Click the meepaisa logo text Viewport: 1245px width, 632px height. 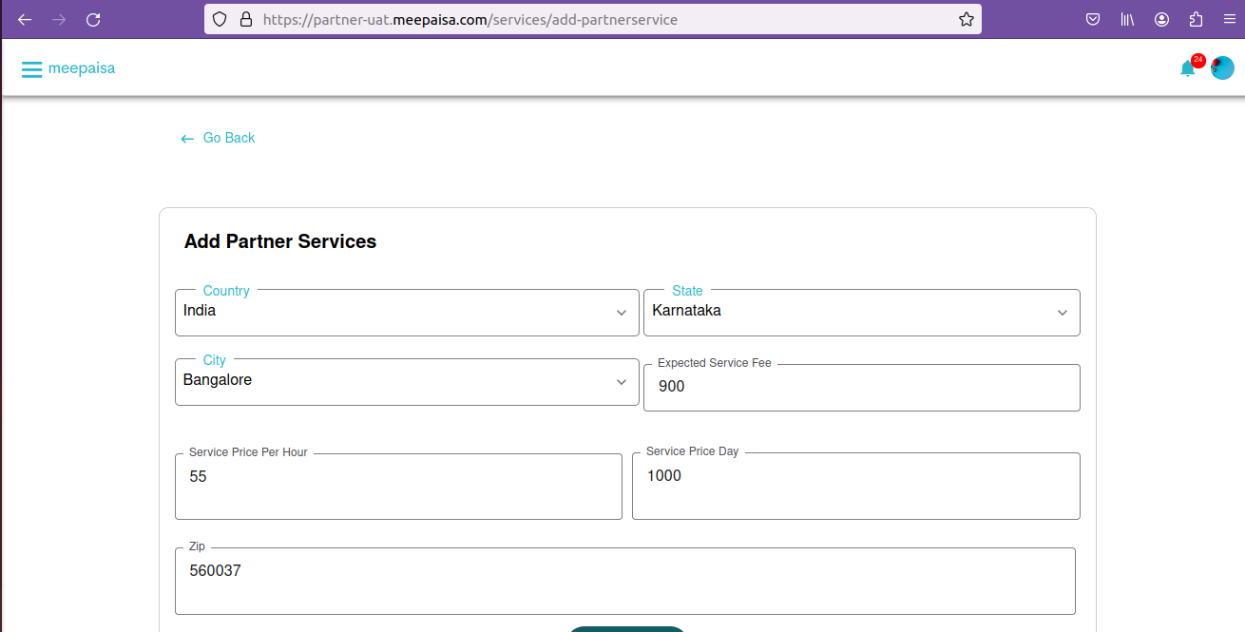[x=82, y=68]
